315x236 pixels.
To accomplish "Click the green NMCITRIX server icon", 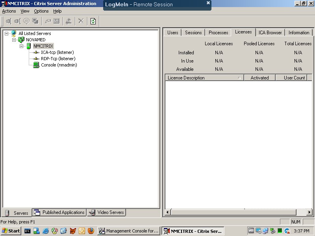I will click(x=29, y=46).
